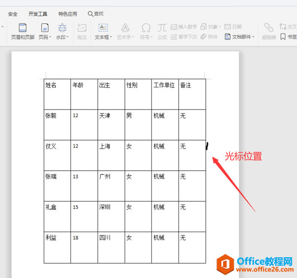This screenshot has height=278, width=297.
Task: Expand the 文本框 dropdown arrow
Action: (111, 37)
